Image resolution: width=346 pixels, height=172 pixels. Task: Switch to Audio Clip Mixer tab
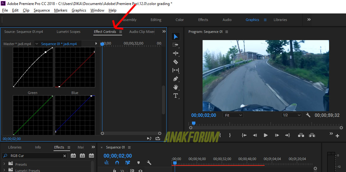coord(142,32)
